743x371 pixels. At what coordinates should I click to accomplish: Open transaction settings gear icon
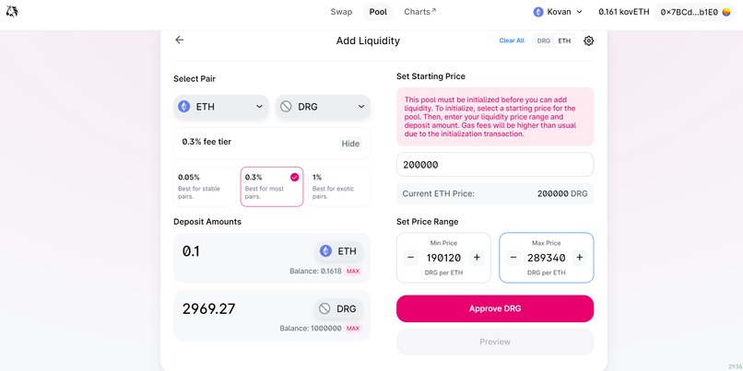(589, 41)
